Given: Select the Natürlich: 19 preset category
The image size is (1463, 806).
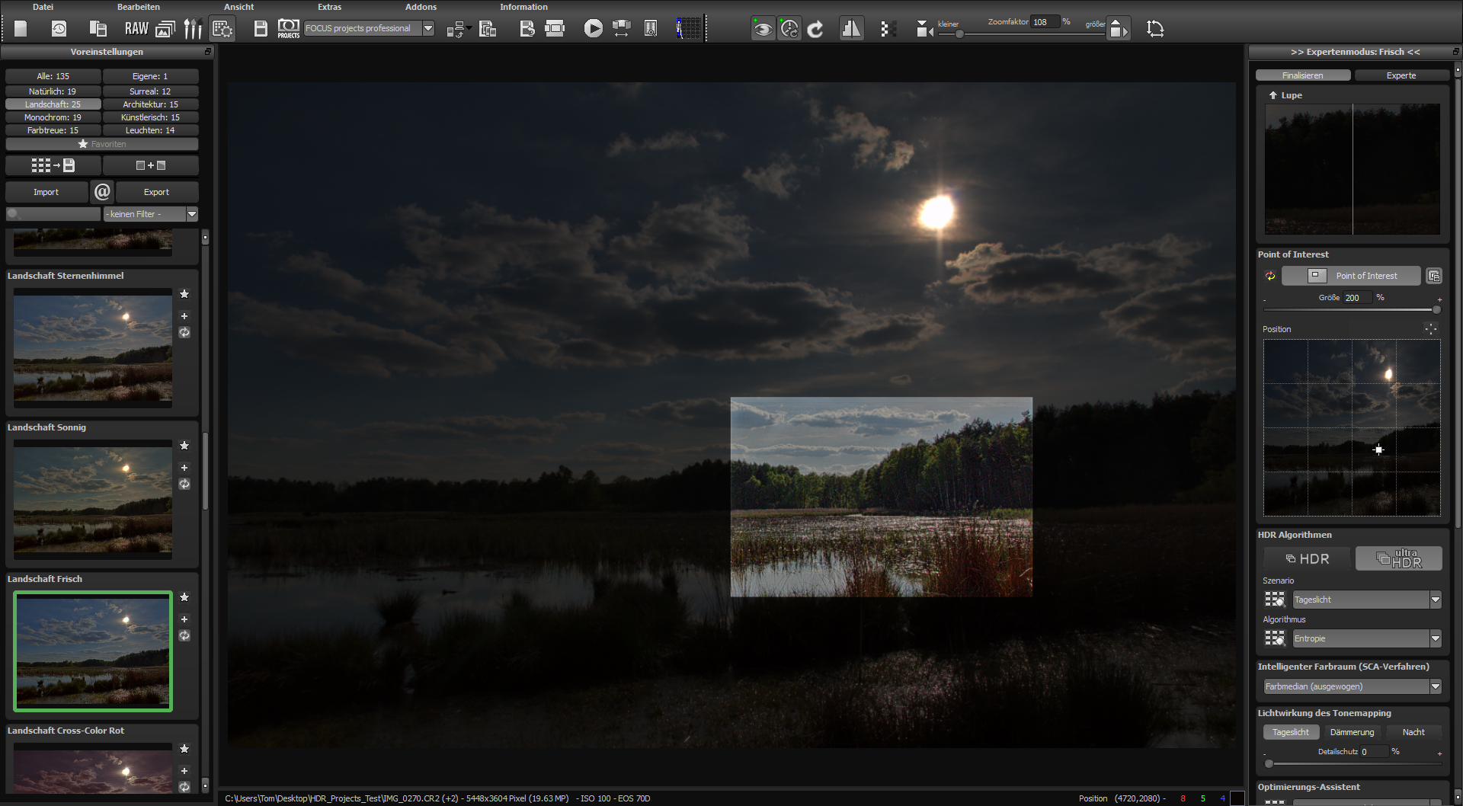Looking at the screenshot, I should (x=53, y=91).
